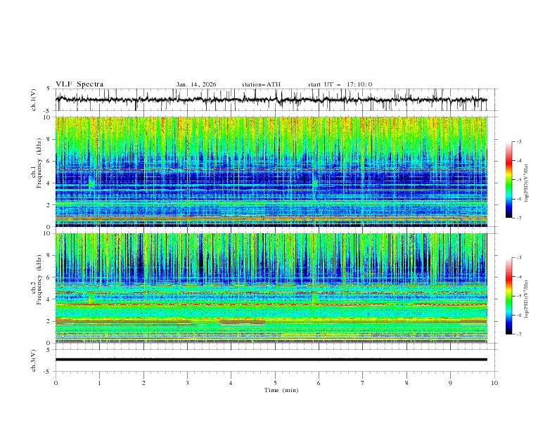
Task: Click the "-3" tick on ch.1 colorbar
Action: 518,141
